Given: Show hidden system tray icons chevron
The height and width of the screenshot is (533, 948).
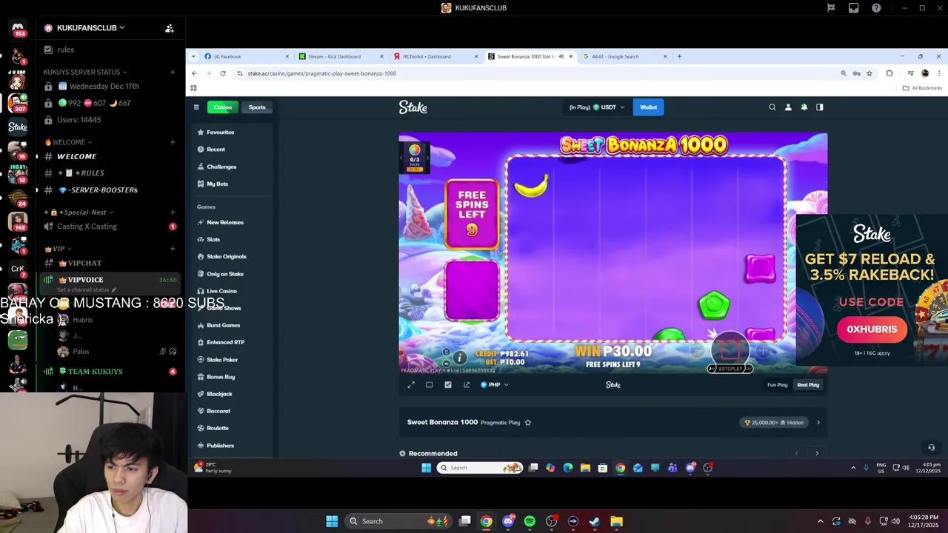Looking at the screenshot, I should point(820,521).
